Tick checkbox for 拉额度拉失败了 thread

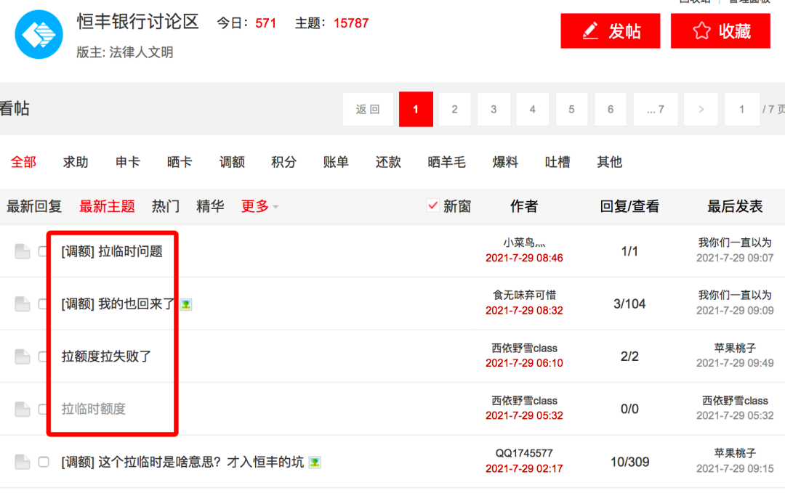43,356
